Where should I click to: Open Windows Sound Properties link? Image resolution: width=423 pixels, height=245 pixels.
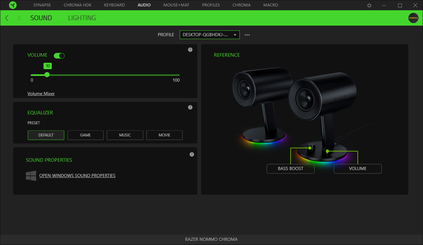(x=77, y=176)
